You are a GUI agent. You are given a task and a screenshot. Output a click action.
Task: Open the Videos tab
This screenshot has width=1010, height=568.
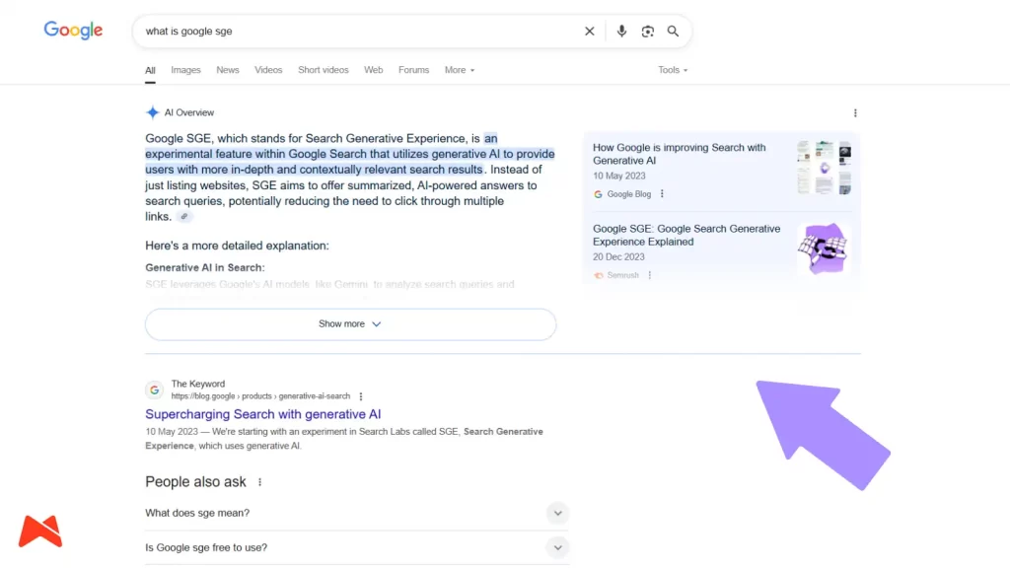(268, 70)
